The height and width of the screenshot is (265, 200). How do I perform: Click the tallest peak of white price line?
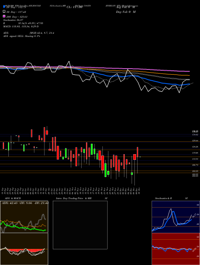69,61
